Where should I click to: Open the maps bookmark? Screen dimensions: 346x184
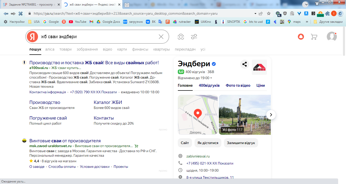[294, 22]
